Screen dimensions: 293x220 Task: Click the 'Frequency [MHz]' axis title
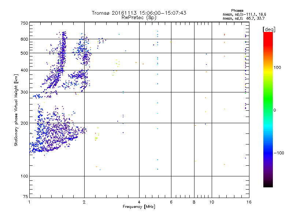[x=139, y=207]
